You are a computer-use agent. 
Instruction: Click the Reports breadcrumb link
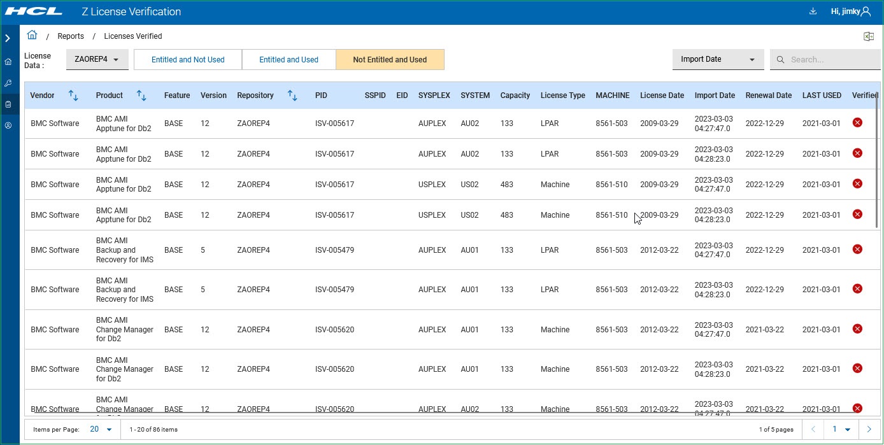(x=71, y=36)
